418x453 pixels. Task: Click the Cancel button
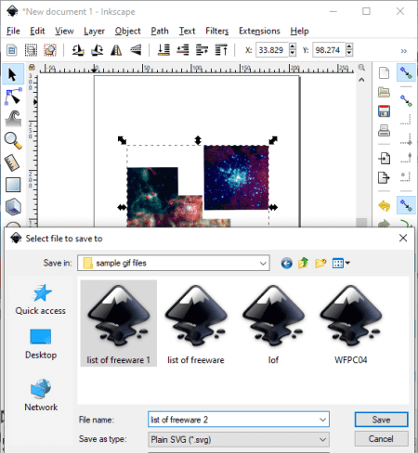381,439
